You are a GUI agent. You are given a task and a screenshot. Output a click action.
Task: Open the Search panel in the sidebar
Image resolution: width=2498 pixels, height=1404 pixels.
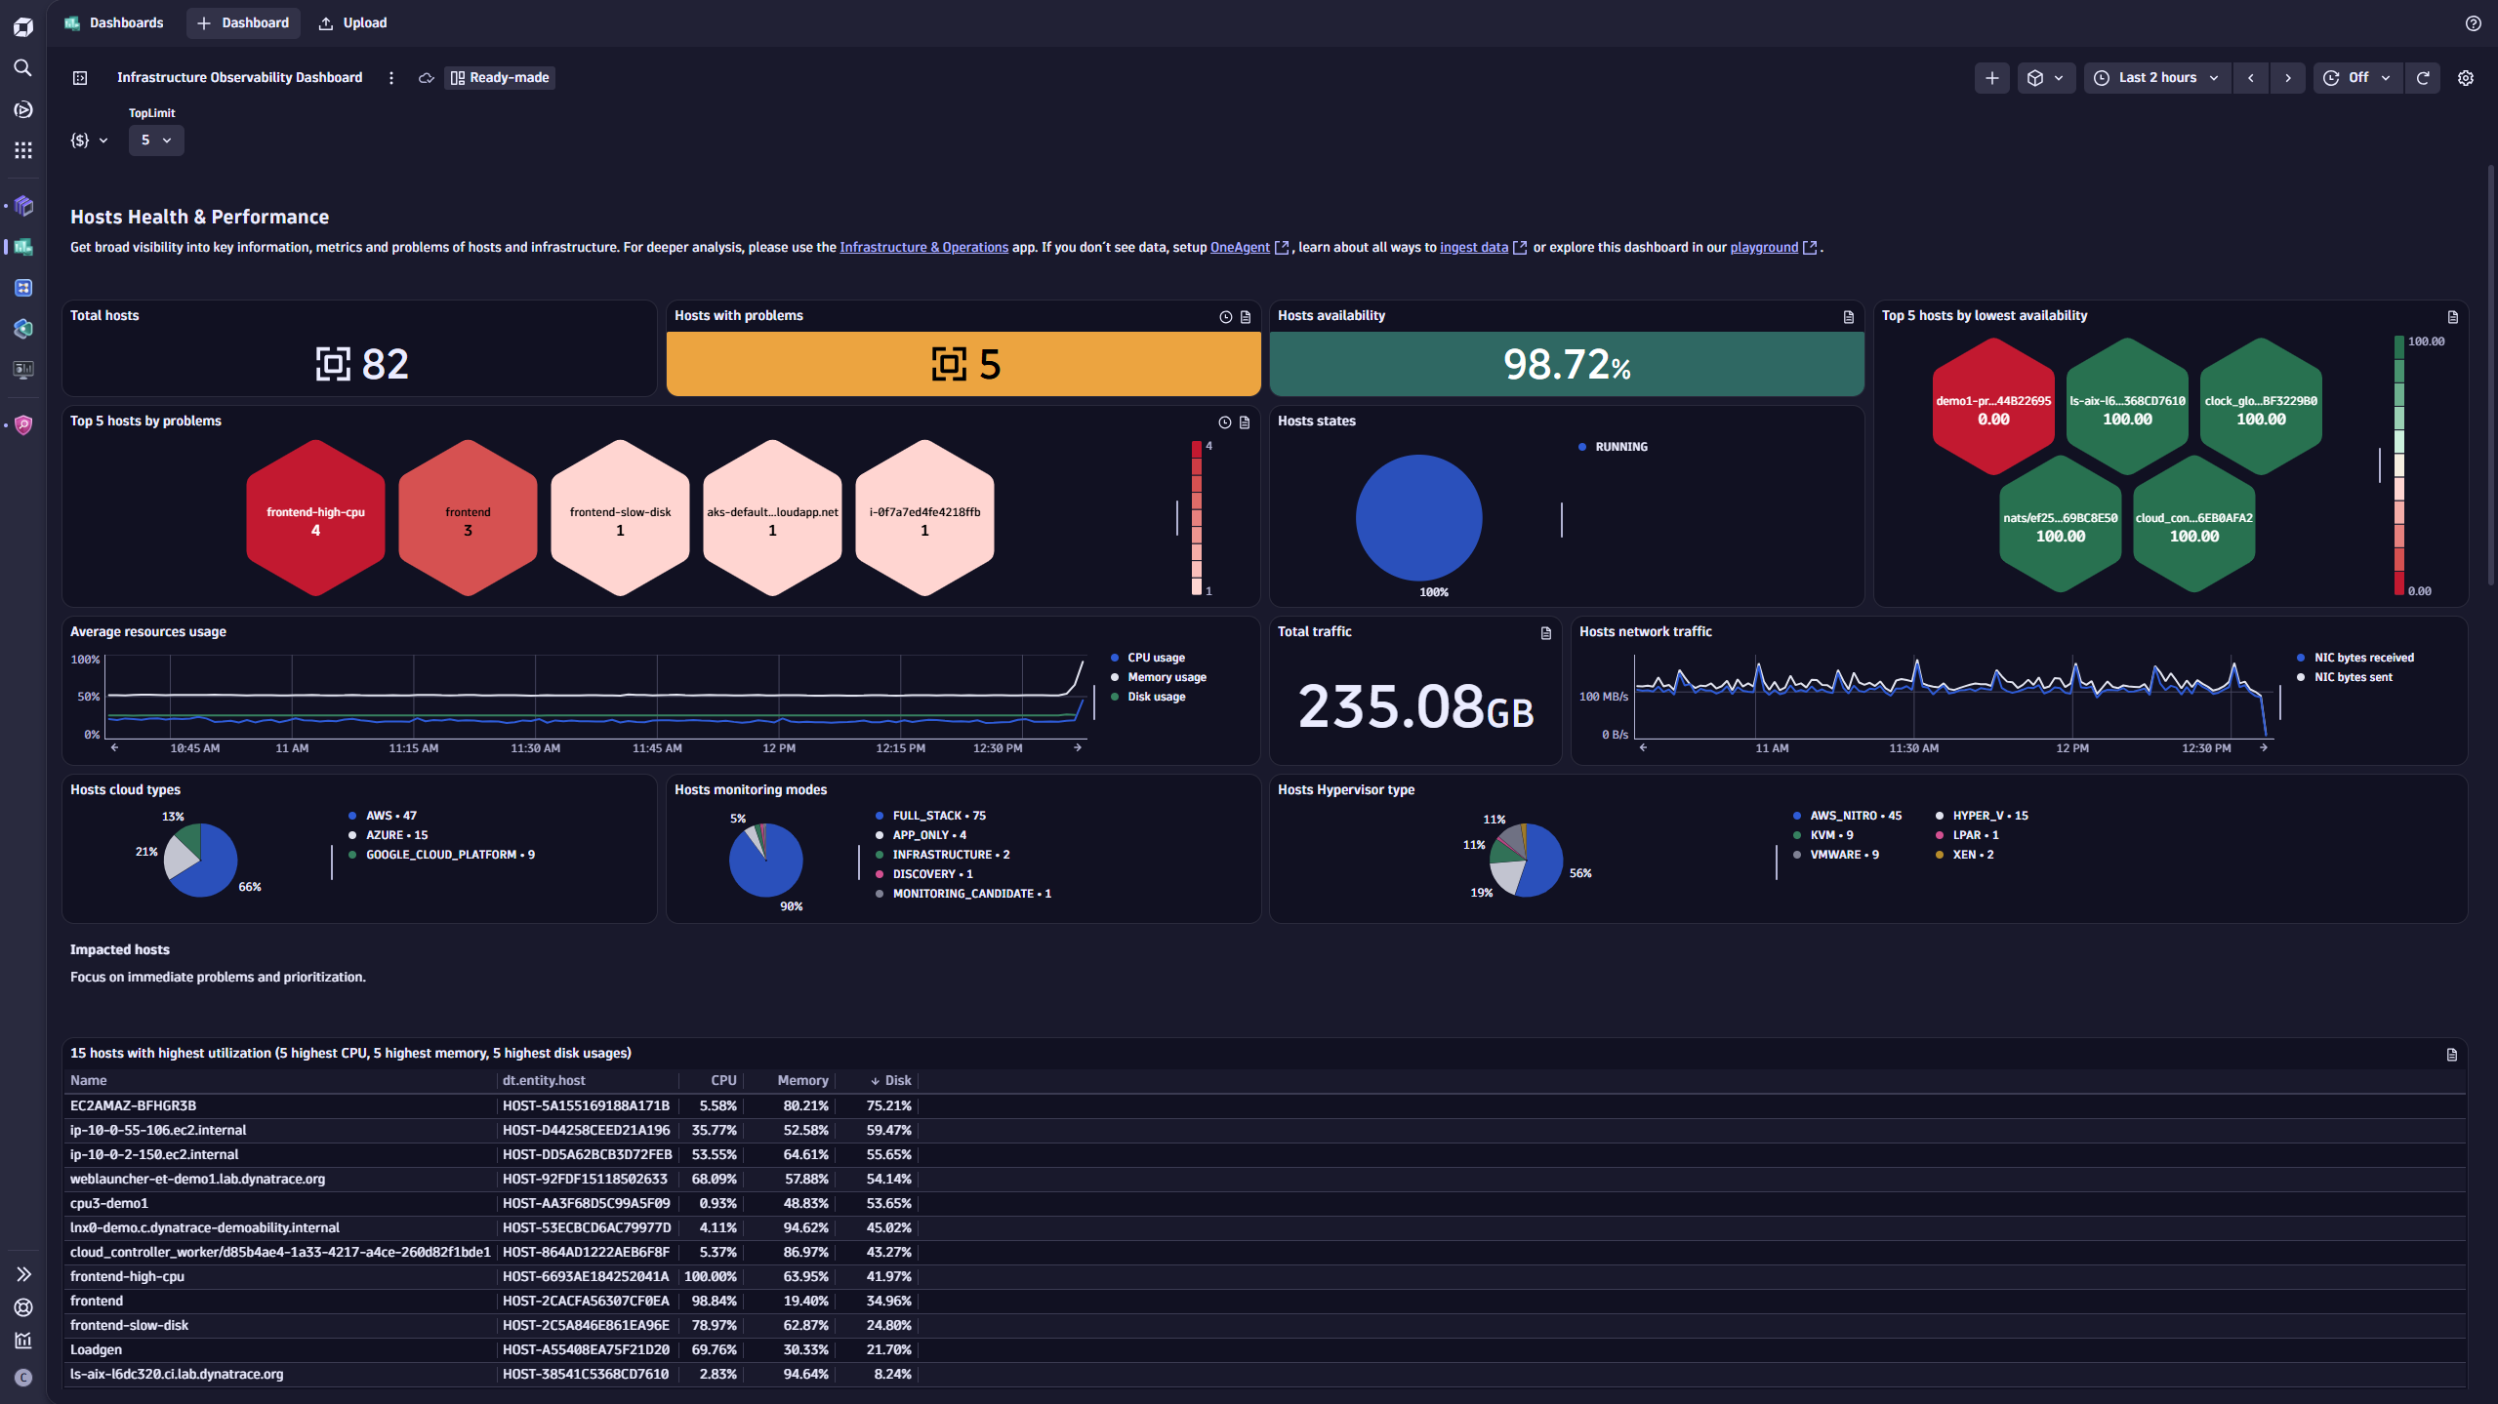pos(23,68)
